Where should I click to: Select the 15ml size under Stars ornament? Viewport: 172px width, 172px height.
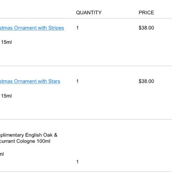[x=6, y=96]
